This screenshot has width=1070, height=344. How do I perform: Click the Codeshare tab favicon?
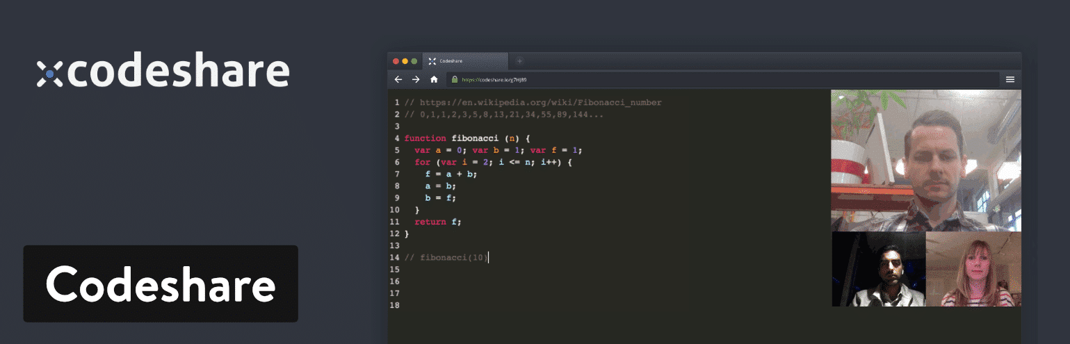(x=432, y=61)
